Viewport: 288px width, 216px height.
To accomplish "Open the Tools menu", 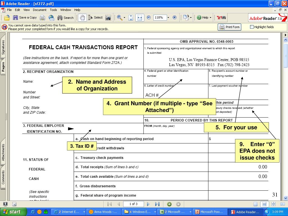I will click(53, 10).
